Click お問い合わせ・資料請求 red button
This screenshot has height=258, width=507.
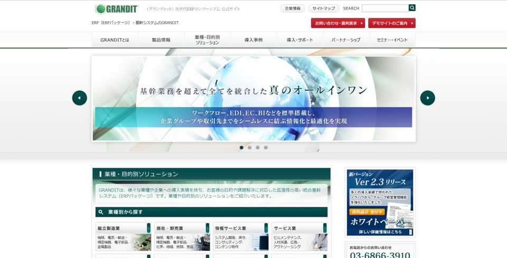(338, 23)
